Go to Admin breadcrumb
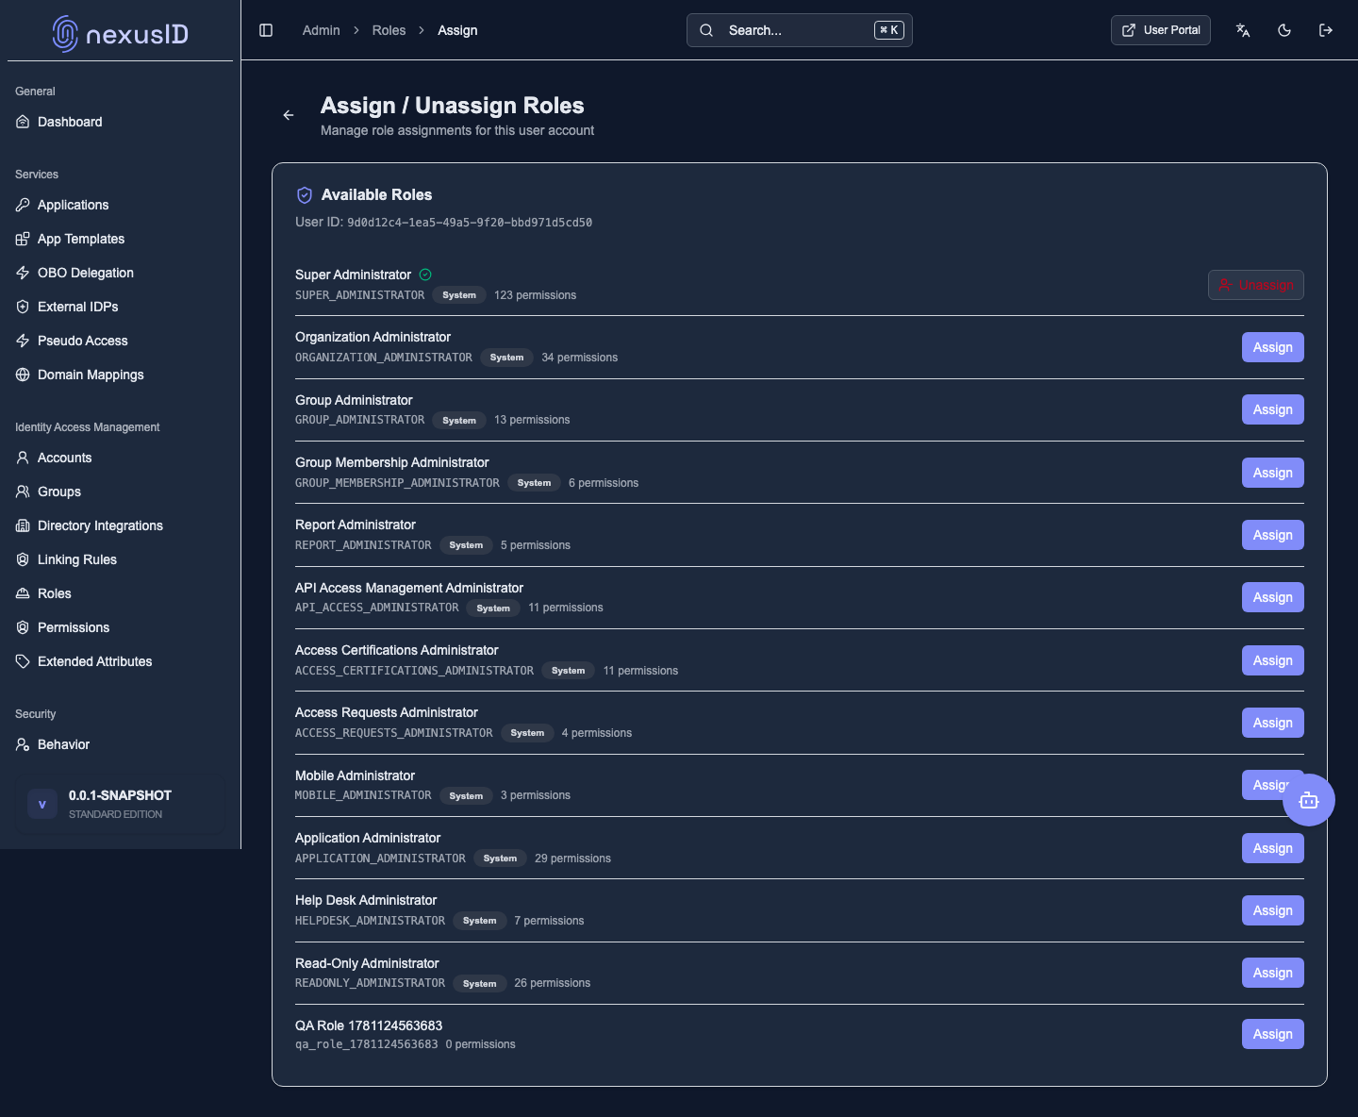Image resolution: width=1358 pixels, height=1117 pixels. 321,30
